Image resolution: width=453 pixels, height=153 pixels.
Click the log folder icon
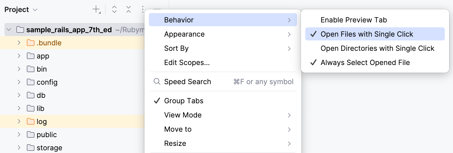(x=31, y=122)
